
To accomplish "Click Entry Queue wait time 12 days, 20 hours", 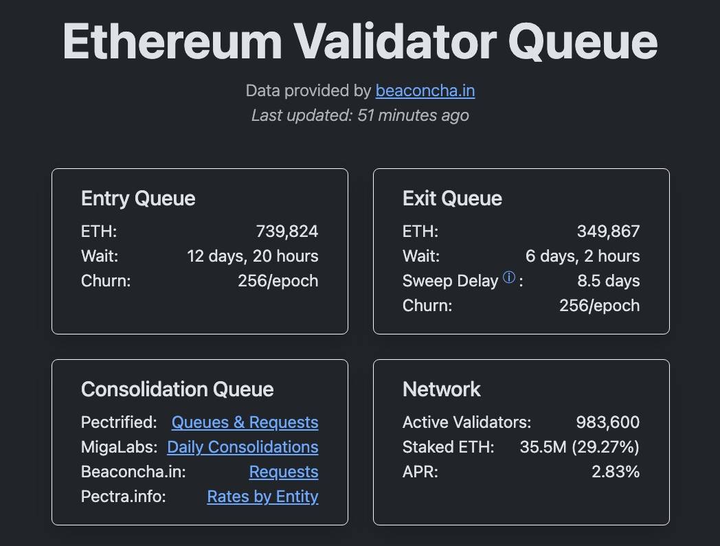I will [x=252, y=256].
